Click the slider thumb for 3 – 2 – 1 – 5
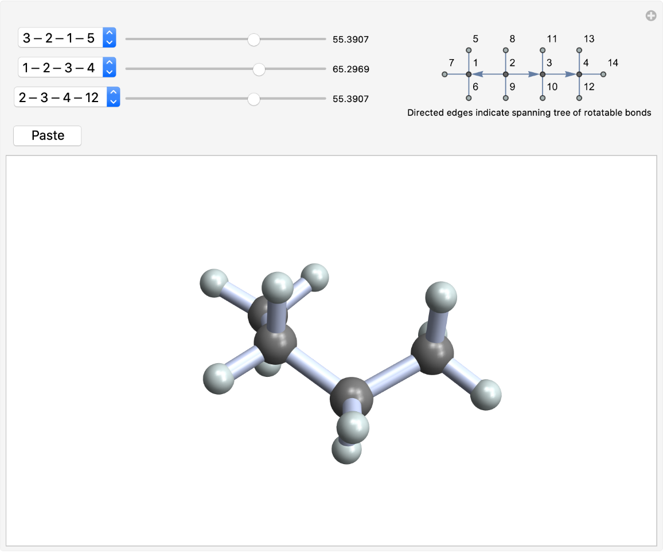 tap(253, 40)
